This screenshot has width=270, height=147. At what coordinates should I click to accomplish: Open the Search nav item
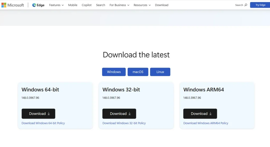click(x=100, y=5)
